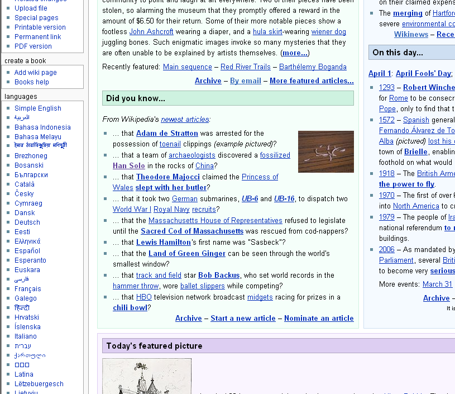Choose Euskara language
Image resolution: width=455 pixels, height=394 pixels.
(x=27, y=269)
